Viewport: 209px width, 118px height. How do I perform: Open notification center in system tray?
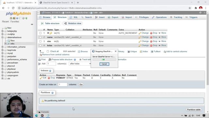click(204, 115)
